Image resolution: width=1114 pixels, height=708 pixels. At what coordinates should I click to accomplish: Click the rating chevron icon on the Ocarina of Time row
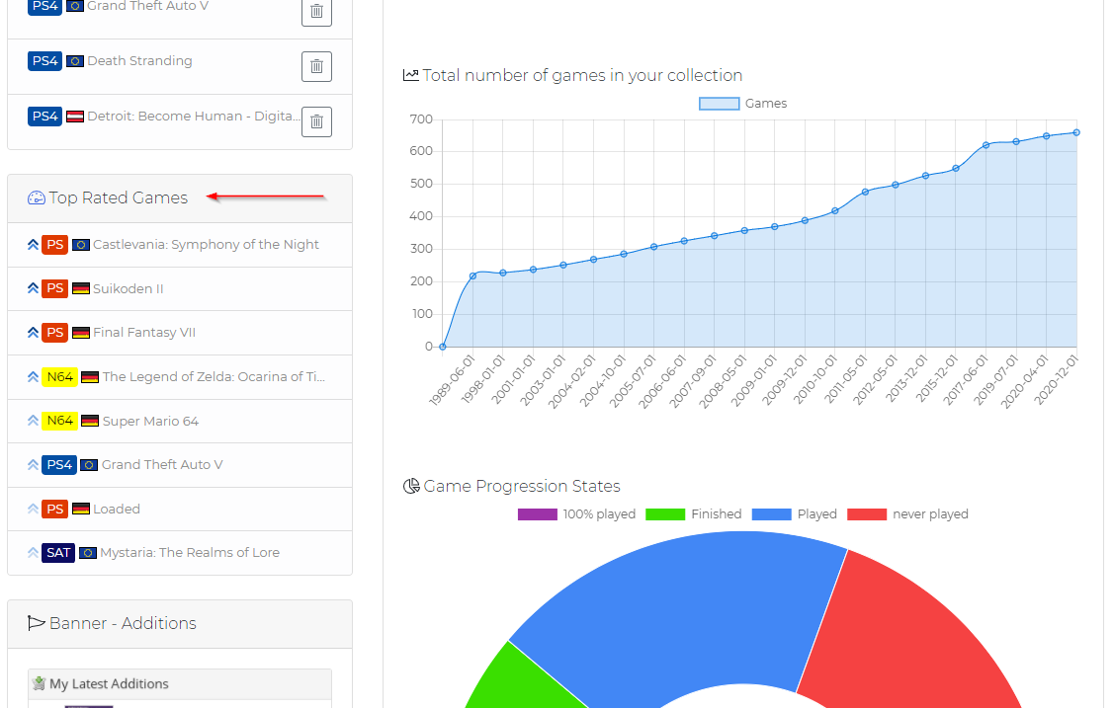coord(33,376)
